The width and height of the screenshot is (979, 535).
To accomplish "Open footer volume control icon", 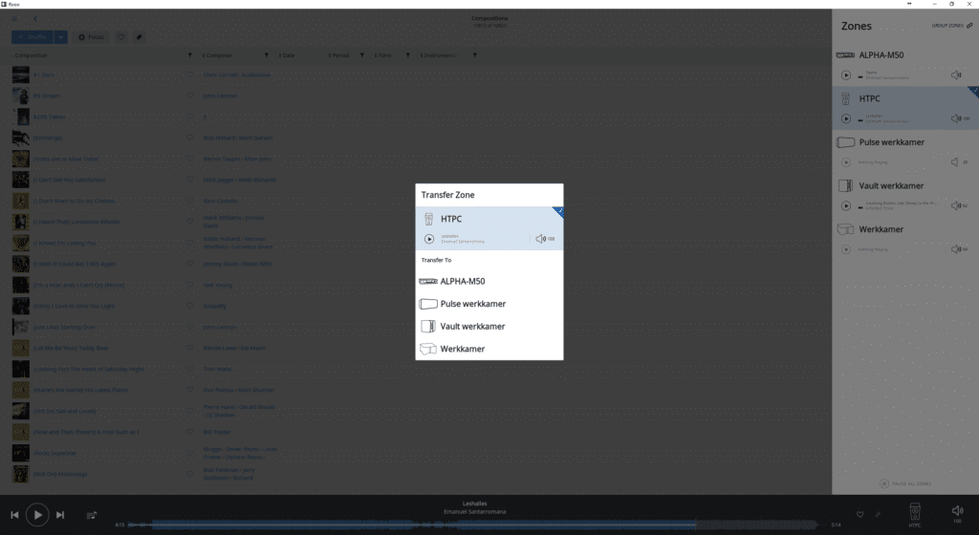I will coord(957,513).
